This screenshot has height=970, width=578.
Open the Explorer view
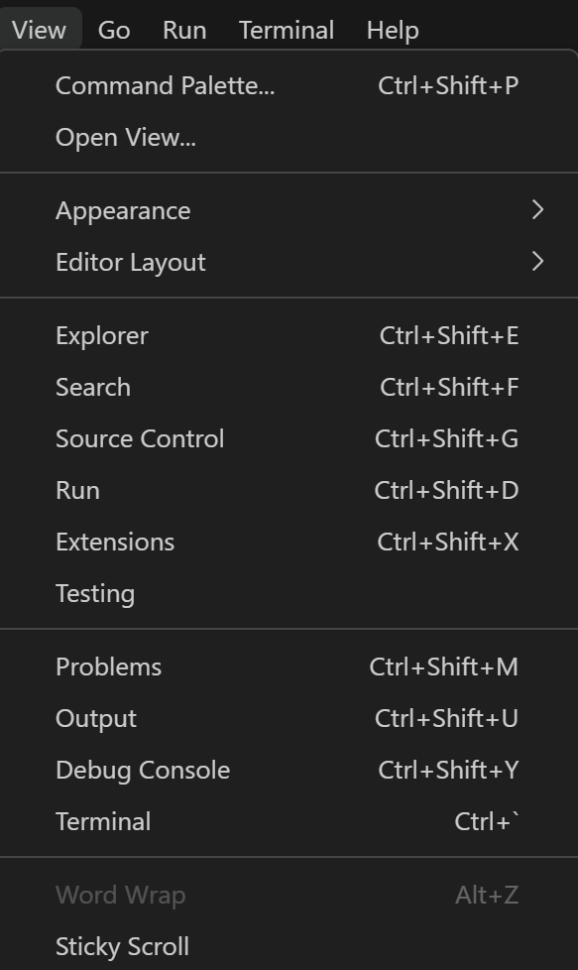[101, 335]
